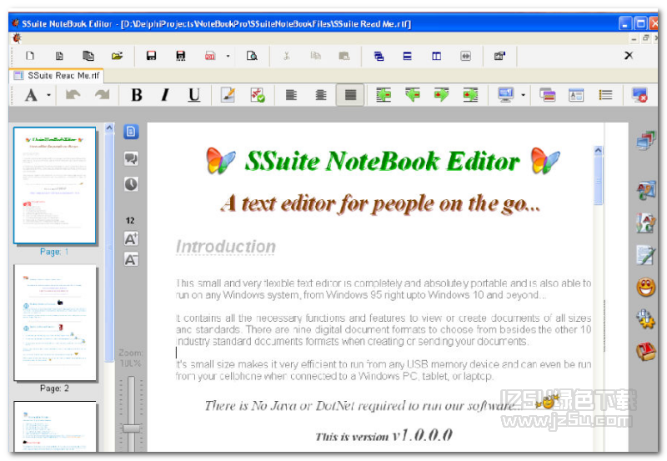Click the paint and picture icon in right sidebar
The height and width of the screenshot is (461, 667).
[x=646, y=190]
